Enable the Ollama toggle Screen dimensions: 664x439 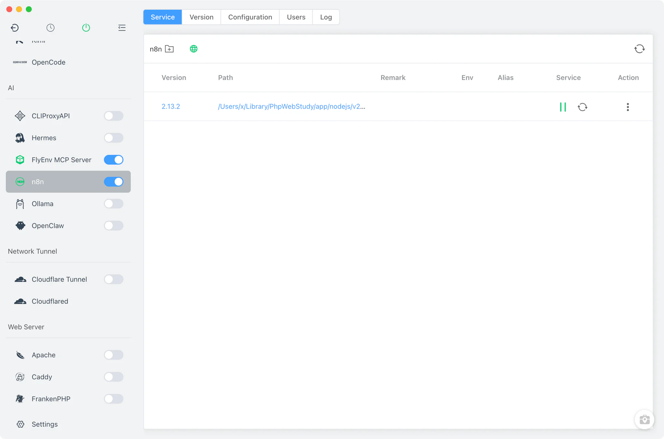click(113, 204)
